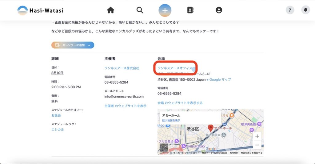Click 拡大地図を表示 on the map
Image resolution: width=315 pixels, height=164 pixels.
171,120
